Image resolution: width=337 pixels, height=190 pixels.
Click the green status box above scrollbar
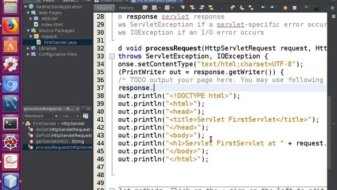(x=333, y=16)
